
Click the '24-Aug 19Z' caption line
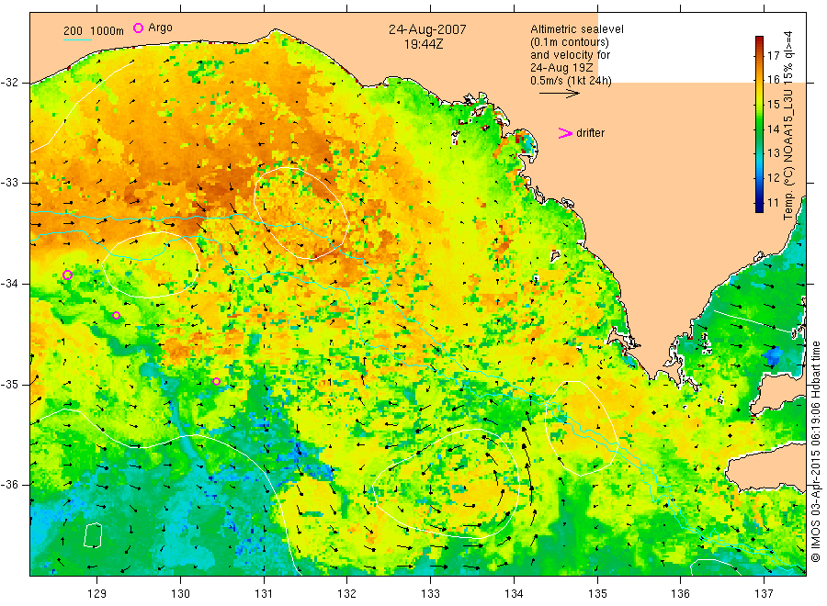pos(561,68)
